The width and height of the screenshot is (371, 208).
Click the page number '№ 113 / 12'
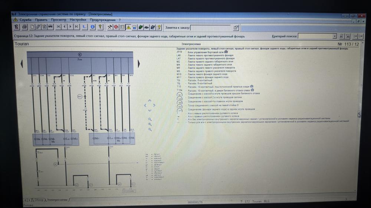(x=348, y=44)
